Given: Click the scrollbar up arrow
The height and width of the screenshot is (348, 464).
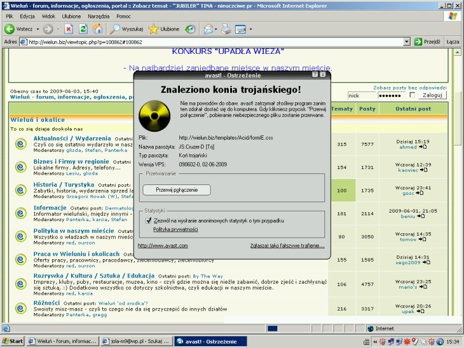Looking at the screenshot, I should [x=457, y=53].
